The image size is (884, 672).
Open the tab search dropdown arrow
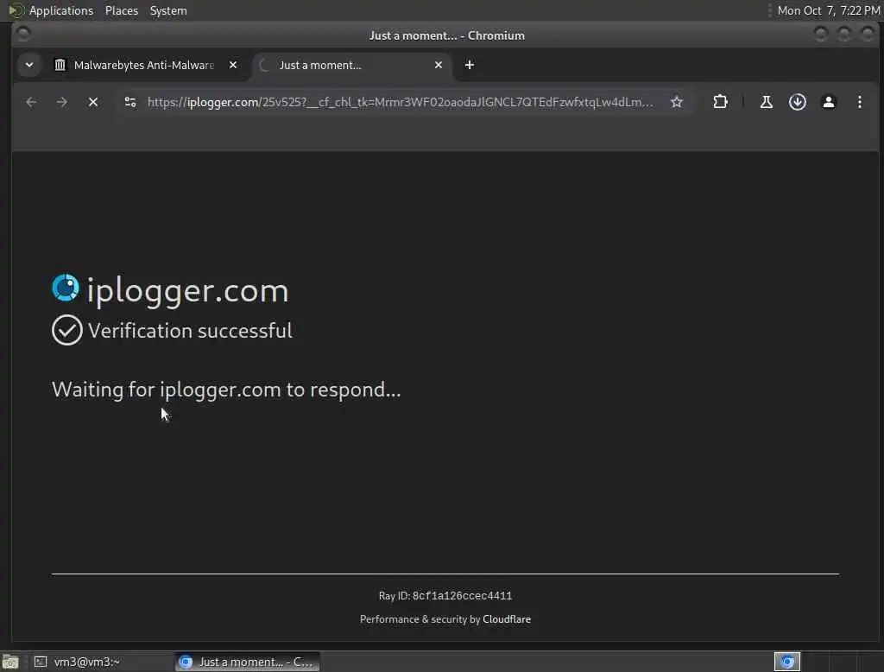tap(29, 65)
